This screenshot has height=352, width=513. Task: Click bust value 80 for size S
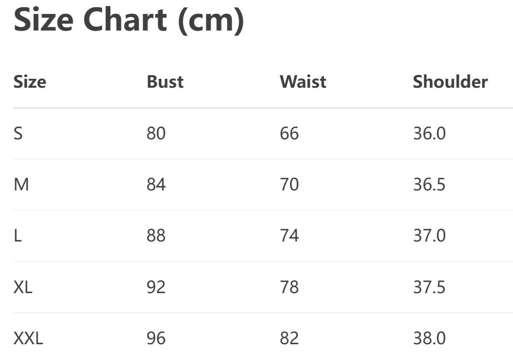pos(156,134)
